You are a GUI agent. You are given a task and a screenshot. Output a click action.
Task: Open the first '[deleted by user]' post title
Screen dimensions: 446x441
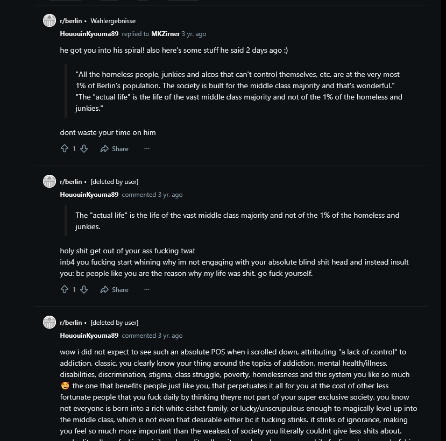coord(115,182)
